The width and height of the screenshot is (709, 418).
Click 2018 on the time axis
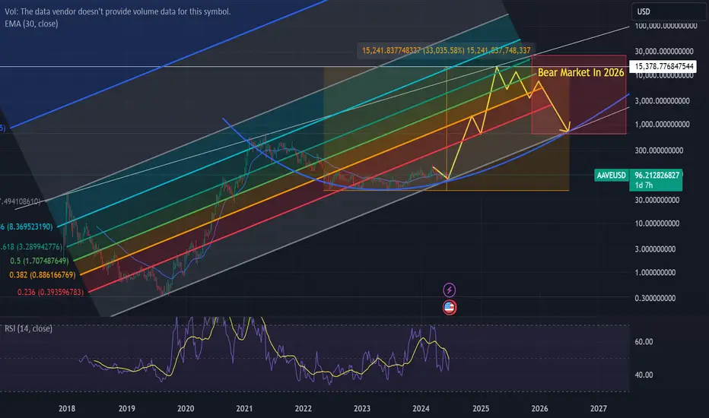67,409
